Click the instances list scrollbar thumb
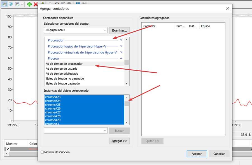This screenshot has width=252, height=165. pyautogui.click(x=127, y=104)
